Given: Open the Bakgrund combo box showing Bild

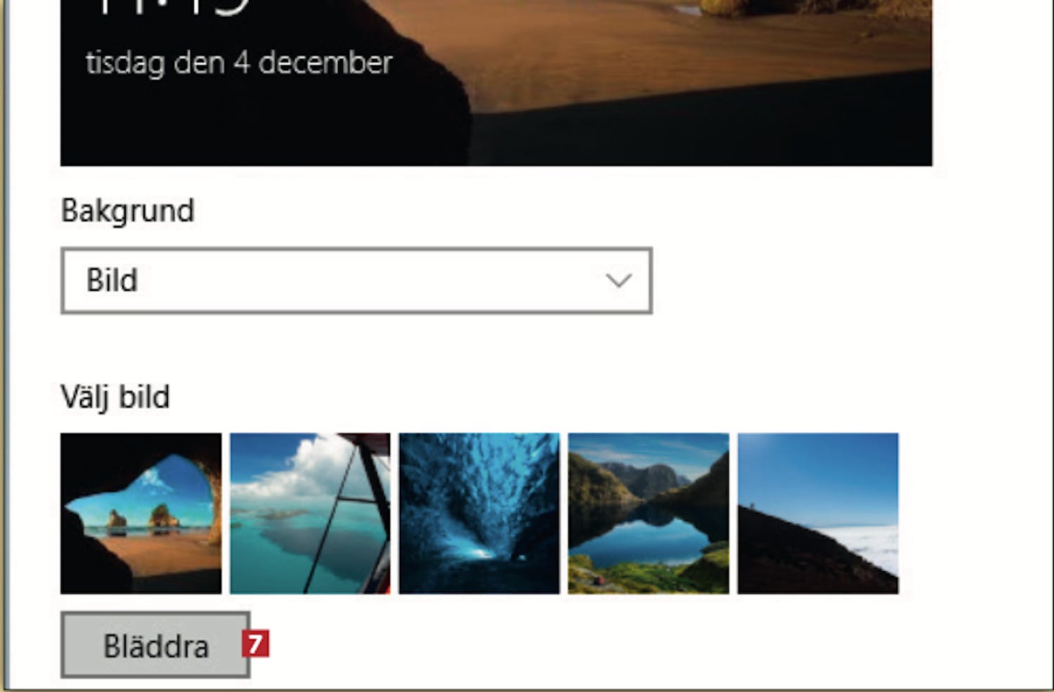Looking at the screenshot, I should [356, 280].
